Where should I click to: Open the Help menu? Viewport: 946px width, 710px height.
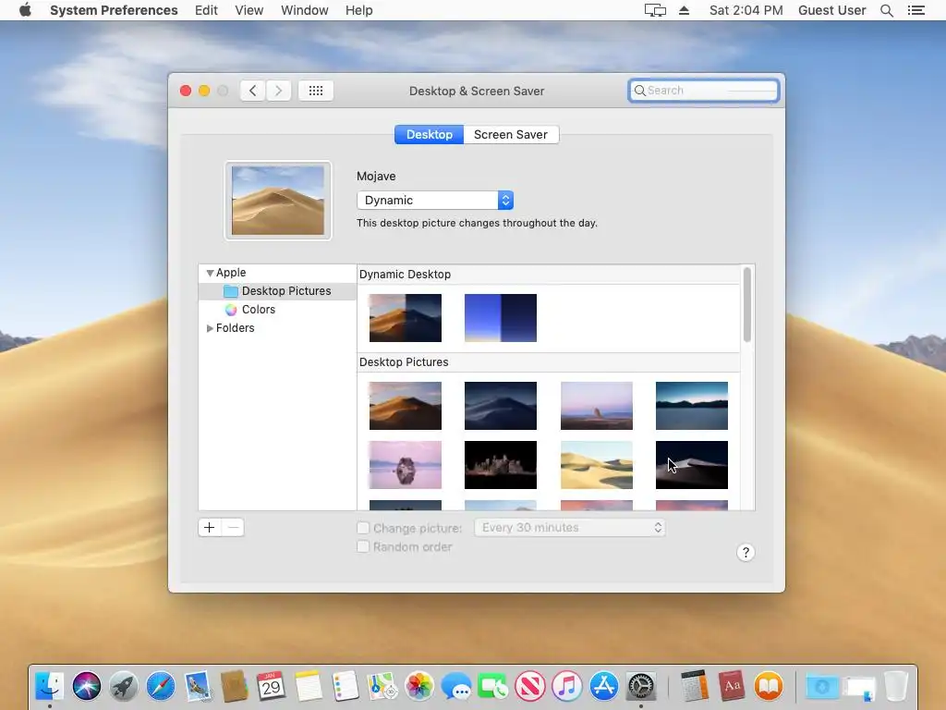[359, 10]
